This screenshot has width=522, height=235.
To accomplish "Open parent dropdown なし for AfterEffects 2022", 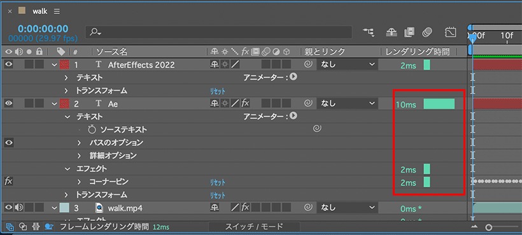I will [x=347, y=64].
